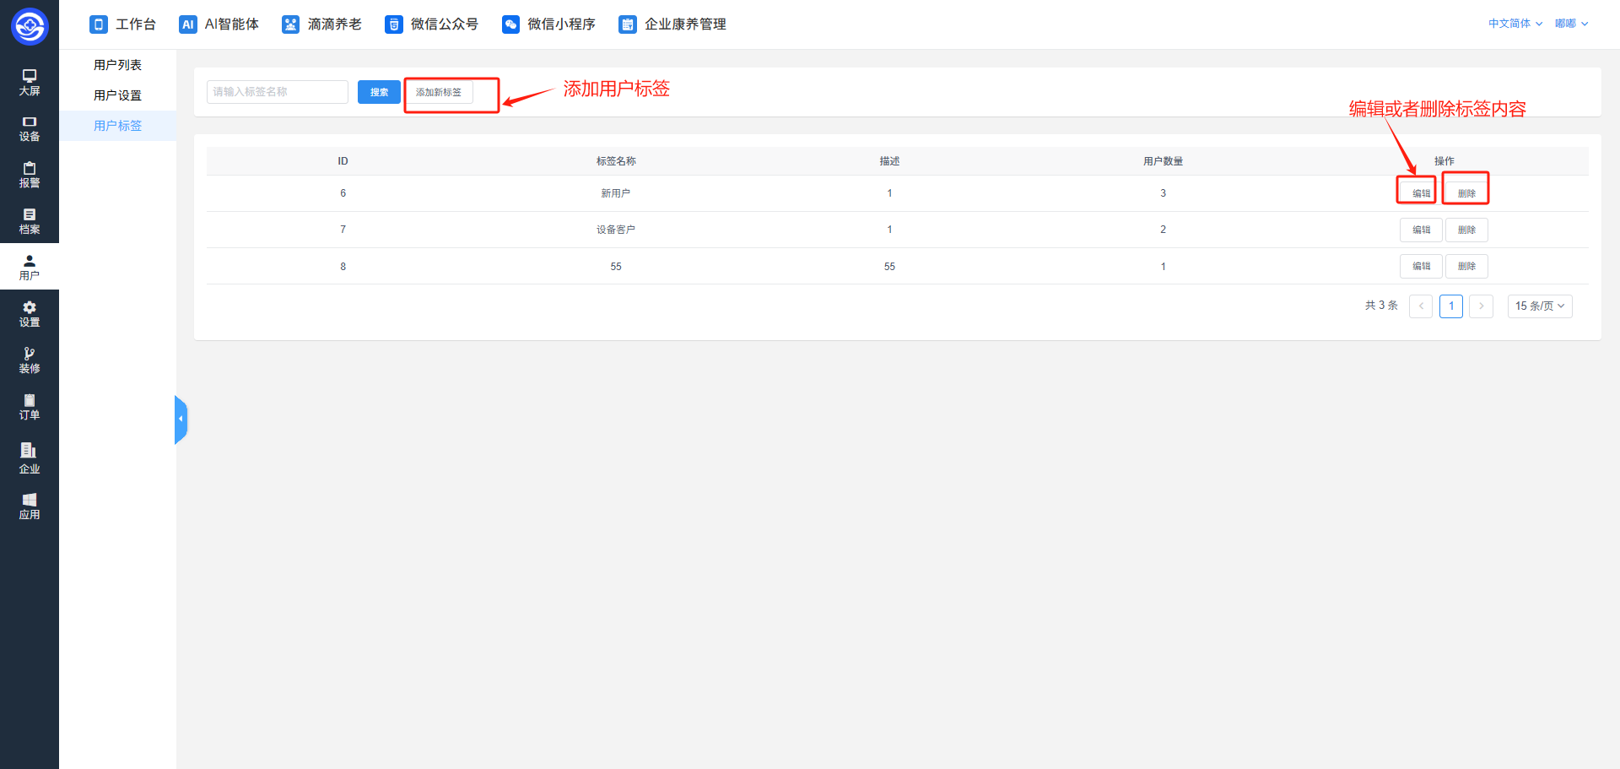
Task: Open the 15 条/页 page size dropdown
Action: coord(1540,306)
